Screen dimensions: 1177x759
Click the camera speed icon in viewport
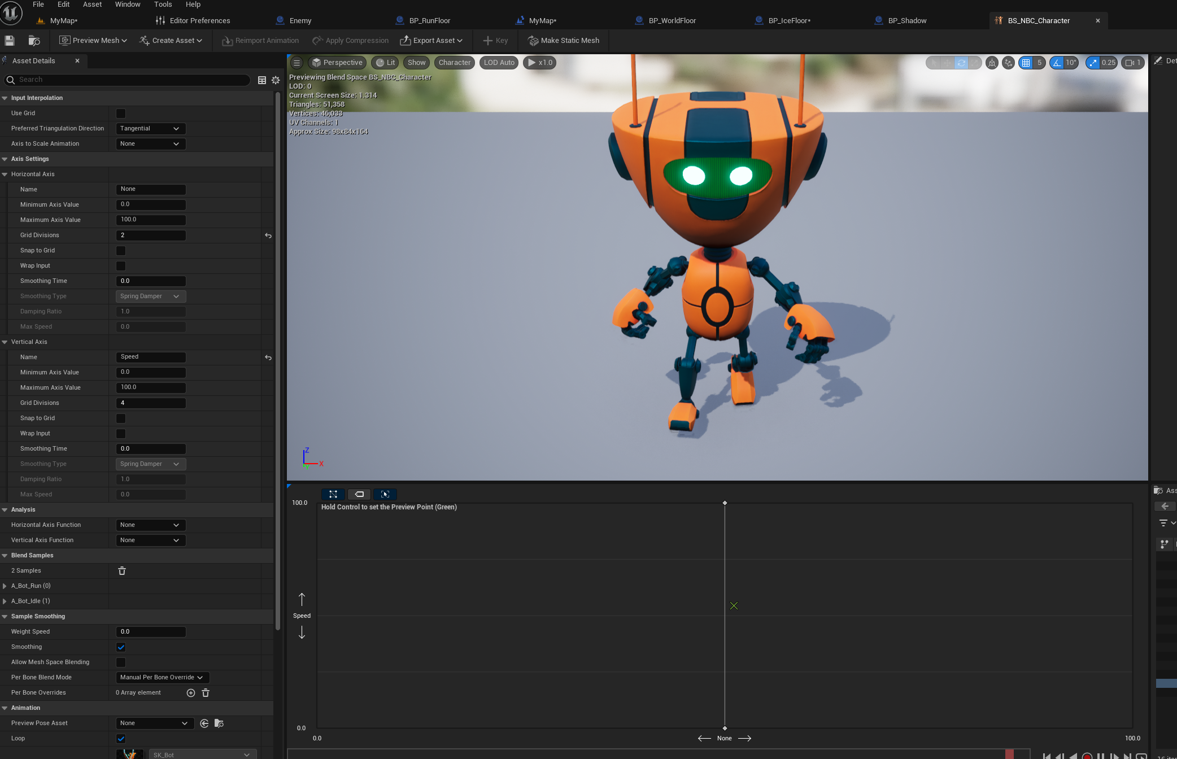[x=1130, y=63]
